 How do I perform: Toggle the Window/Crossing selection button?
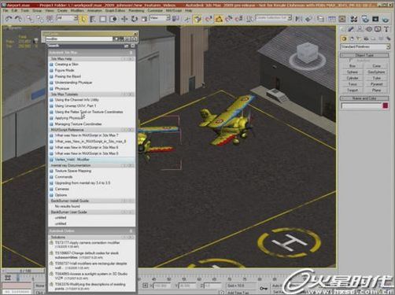[x=113, y=19]
